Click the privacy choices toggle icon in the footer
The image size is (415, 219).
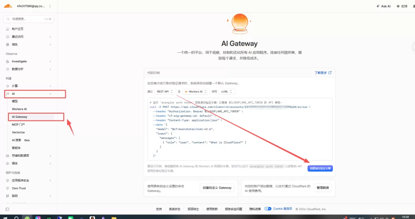point(268,209)
